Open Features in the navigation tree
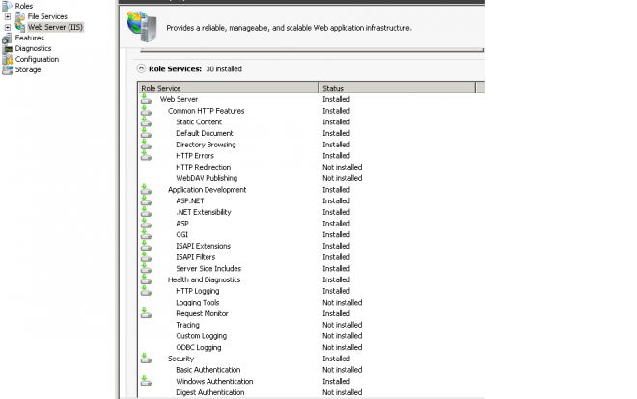The height and width of the screenshot is (399, 637). point(30,39)
